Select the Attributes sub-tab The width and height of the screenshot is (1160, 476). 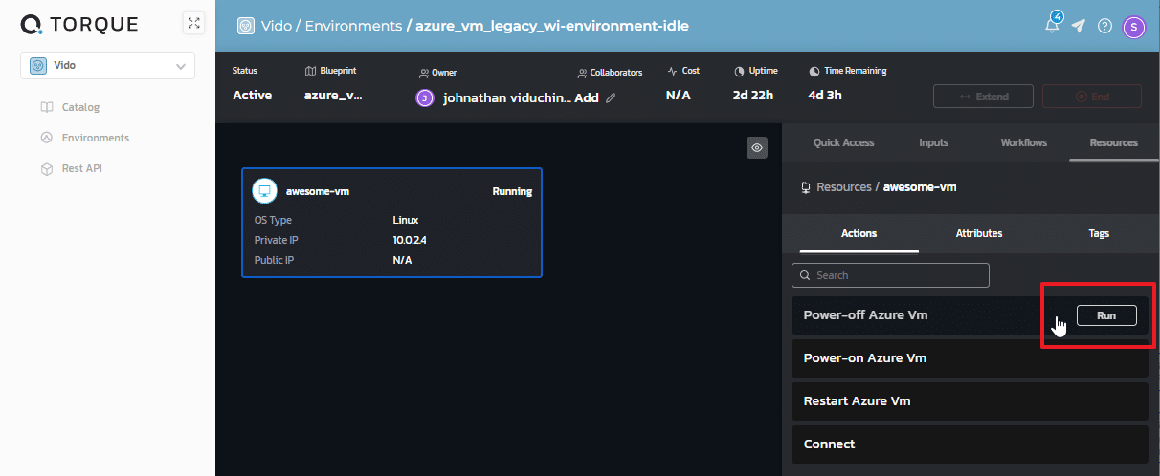(x=979, y=233)
